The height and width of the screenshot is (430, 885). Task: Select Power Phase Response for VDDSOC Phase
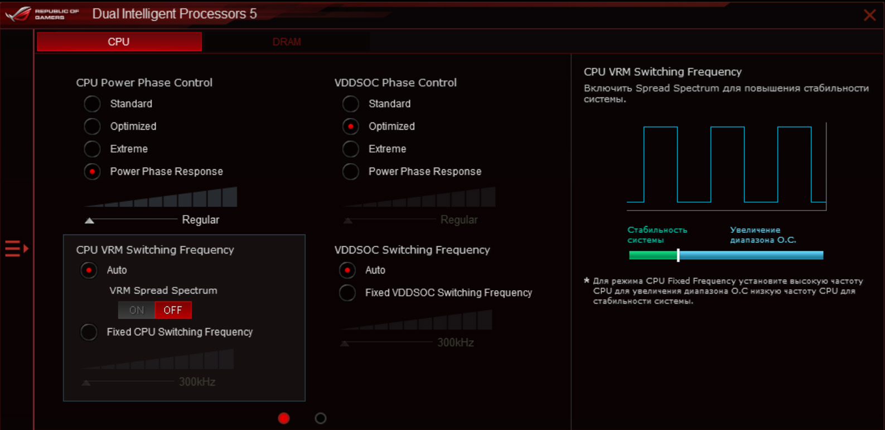pos(351,172)
